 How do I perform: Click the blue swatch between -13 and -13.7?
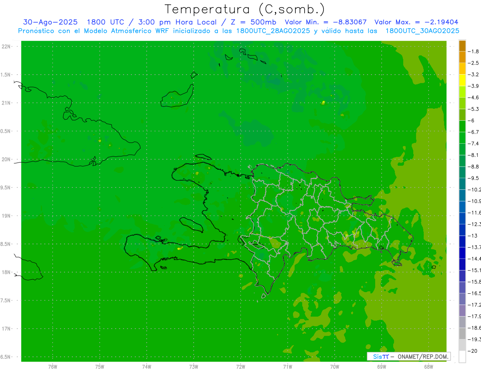(462, 241)
